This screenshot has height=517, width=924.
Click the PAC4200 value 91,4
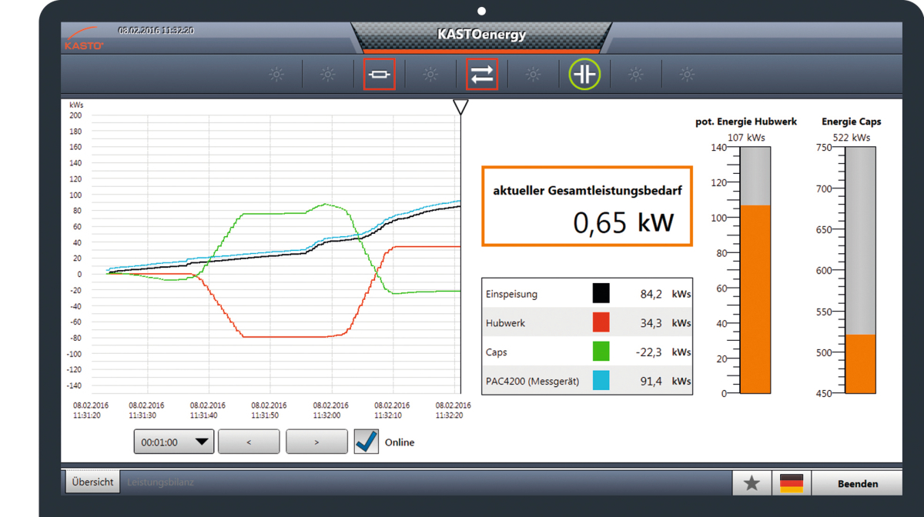651,381
